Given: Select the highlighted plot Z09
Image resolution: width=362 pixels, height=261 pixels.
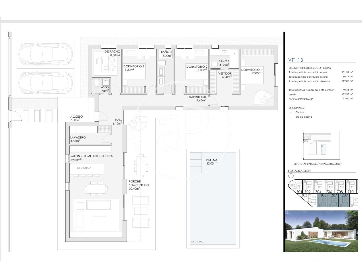Looking at the screenshot, I should (x=344, y=200).
